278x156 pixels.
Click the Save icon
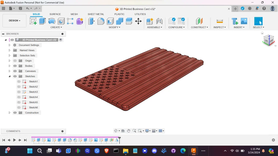pos(20,8)
